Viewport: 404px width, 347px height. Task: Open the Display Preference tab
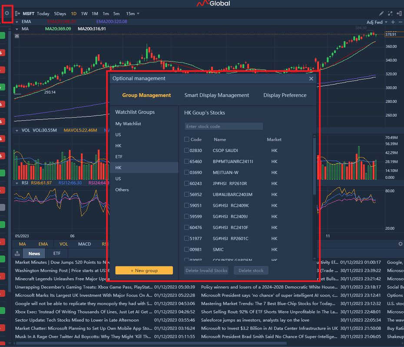pos(285,95)
